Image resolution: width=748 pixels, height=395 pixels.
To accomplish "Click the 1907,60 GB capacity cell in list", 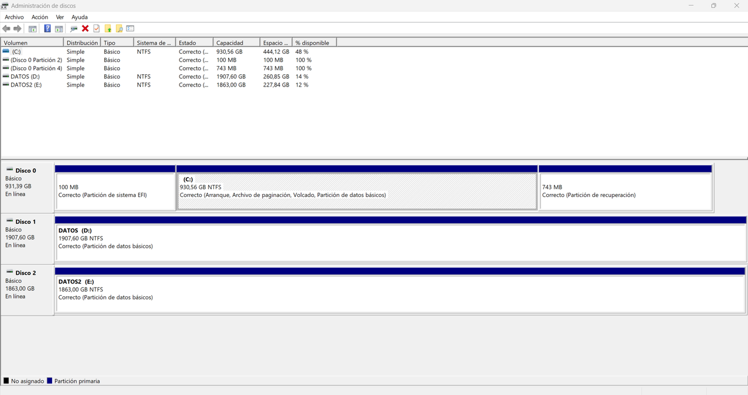I will pos(231,77).
